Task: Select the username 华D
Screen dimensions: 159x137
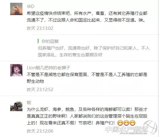Action: click(x=30, y=6)
